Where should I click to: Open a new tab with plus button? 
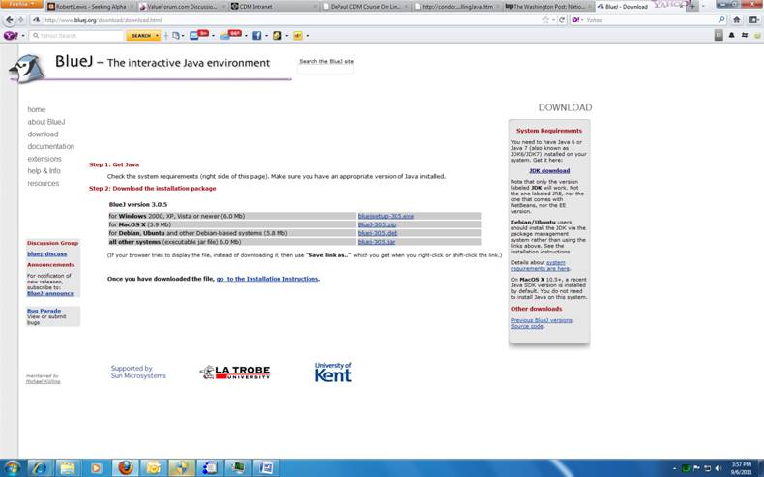(x=691, y=7)
